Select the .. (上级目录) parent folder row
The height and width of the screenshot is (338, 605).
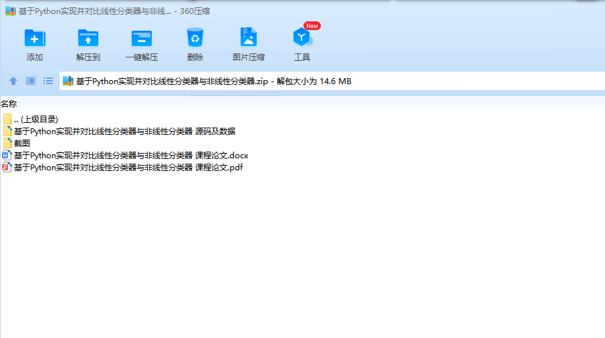30,120
